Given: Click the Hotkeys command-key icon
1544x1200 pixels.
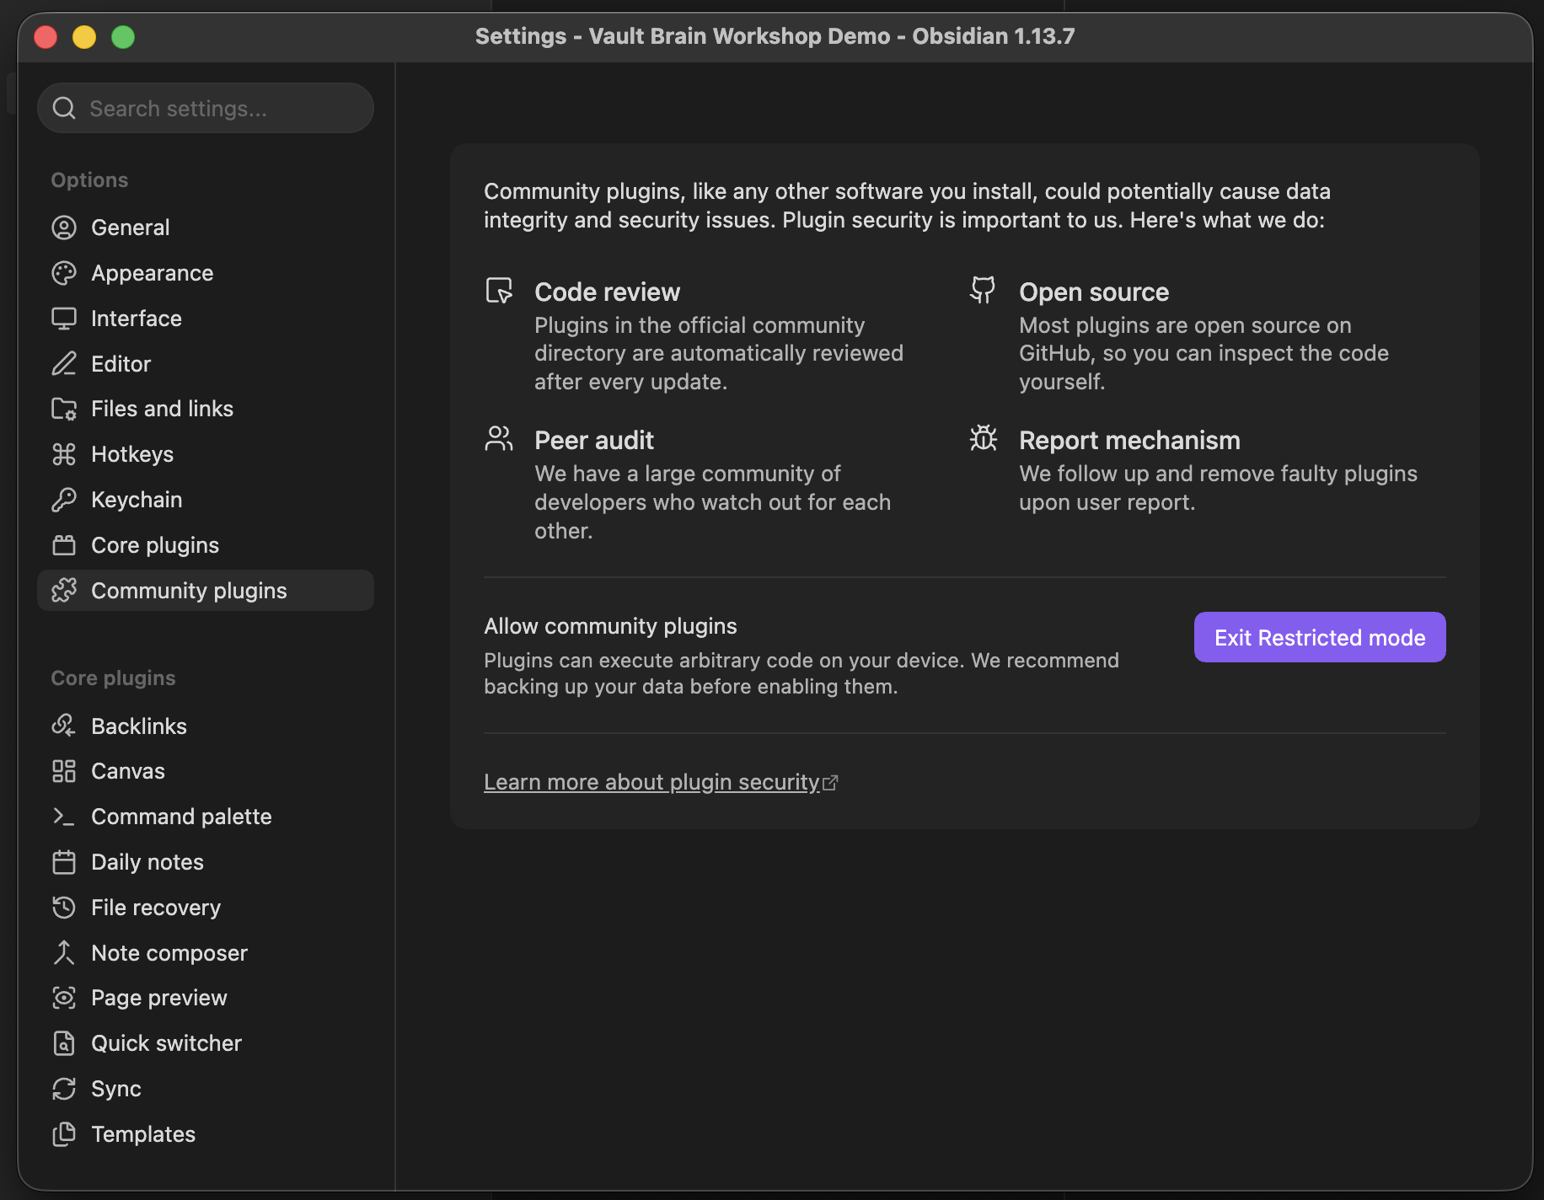Looking at the screenshot, I should pos(64,454).
